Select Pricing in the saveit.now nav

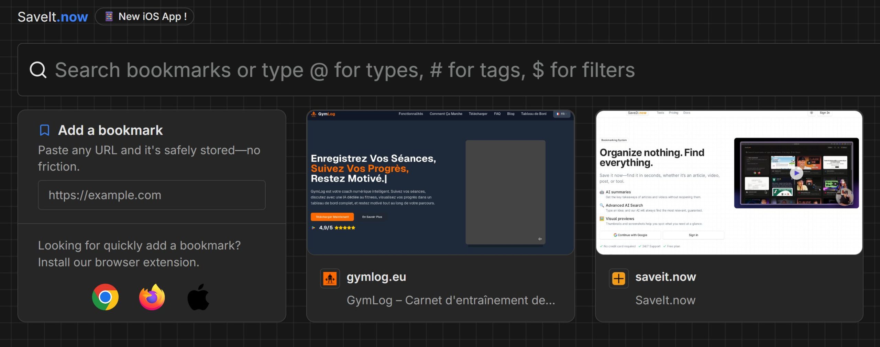click(673, 112)
